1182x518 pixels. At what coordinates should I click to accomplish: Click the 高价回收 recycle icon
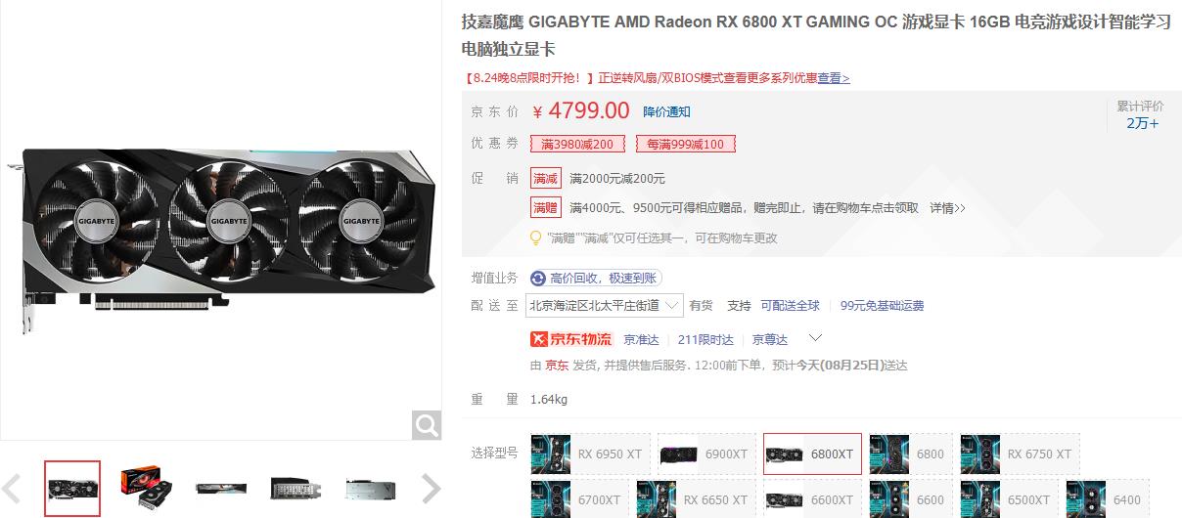tap(537, 279)
